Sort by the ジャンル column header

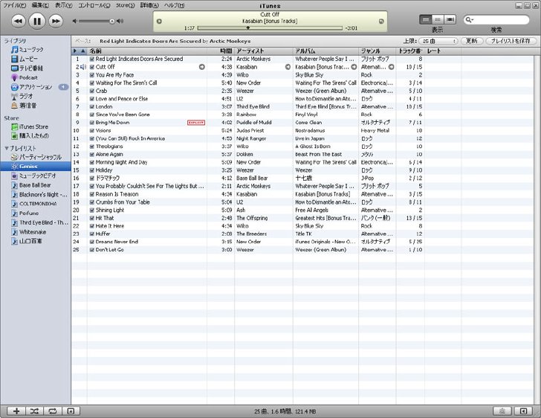[x=377, y=51]
